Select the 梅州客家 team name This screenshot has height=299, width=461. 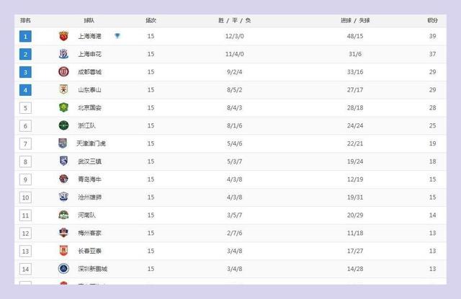pos(89,233)
